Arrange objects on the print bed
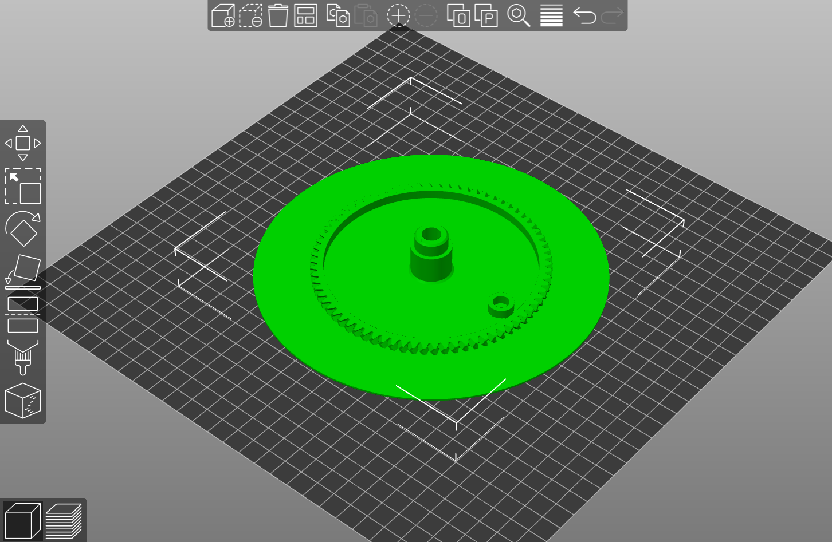 [x=305, y=15]
